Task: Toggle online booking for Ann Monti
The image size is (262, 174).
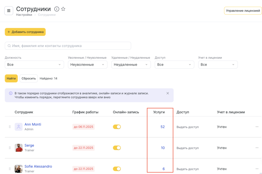Action: pyautogui.click(x=117, y=127)
